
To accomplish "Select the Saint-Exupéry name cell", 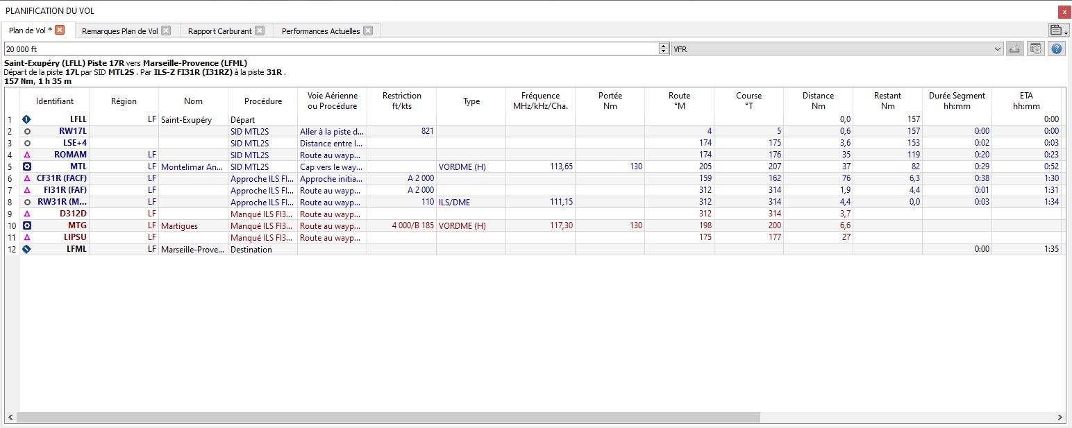I will [194, 119].
